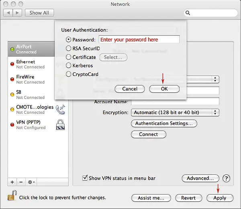Click the search magnifier icon
Image resolution: width=241 pixels, height=209 pixels.
click(x=188, y=13)
